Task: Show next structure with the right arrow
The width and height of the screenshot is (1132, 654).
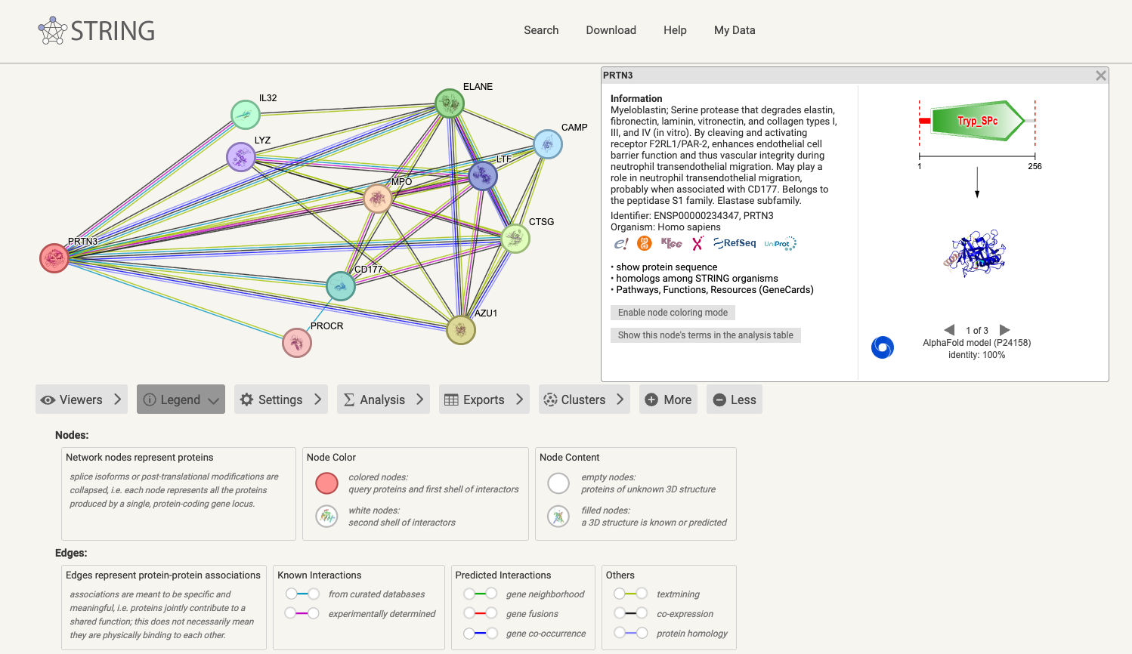Action: (1004, 330)
